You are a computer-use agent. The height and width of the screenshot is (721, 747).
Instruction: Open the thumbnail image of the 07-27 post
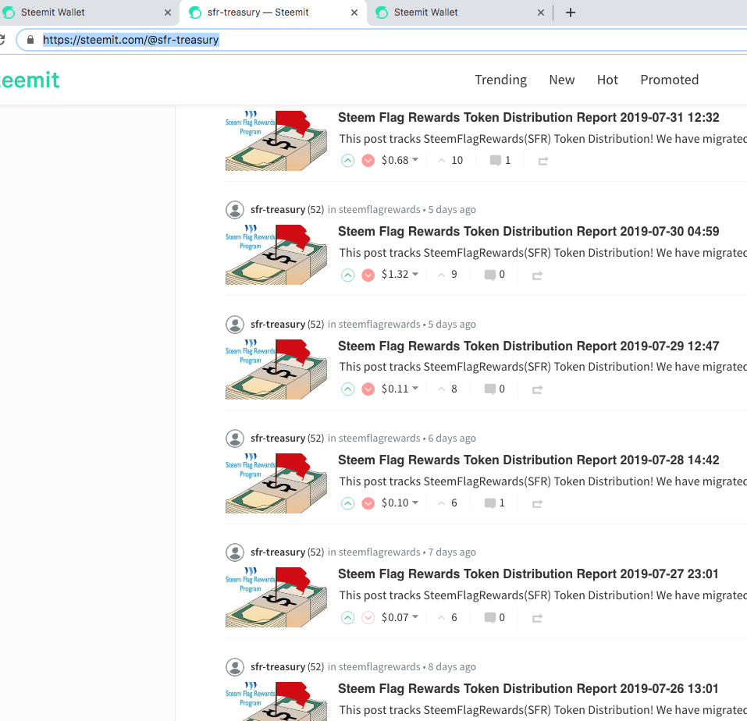(276, 597)
